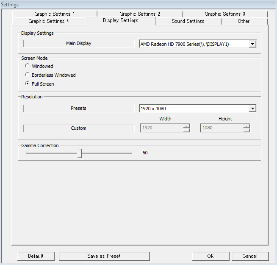Screen dimensions: 277x265
Task: Click the custom Height input field
Action: click(x=221, y=128)
